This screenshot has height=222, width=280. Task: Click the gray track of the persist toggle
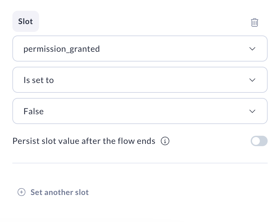tap(263, 141)
